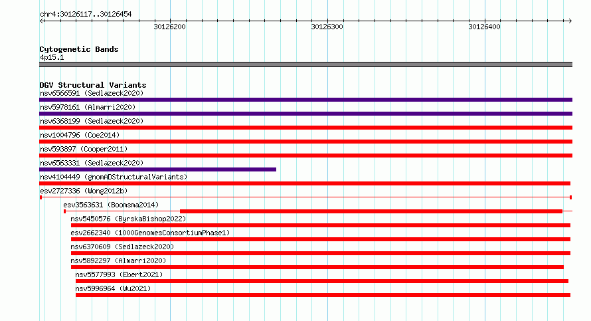Screen dimensions: 591x321
Task: Open variant nsv6370609 (Sedlazeck2020) label
Action: click(122, 247)
